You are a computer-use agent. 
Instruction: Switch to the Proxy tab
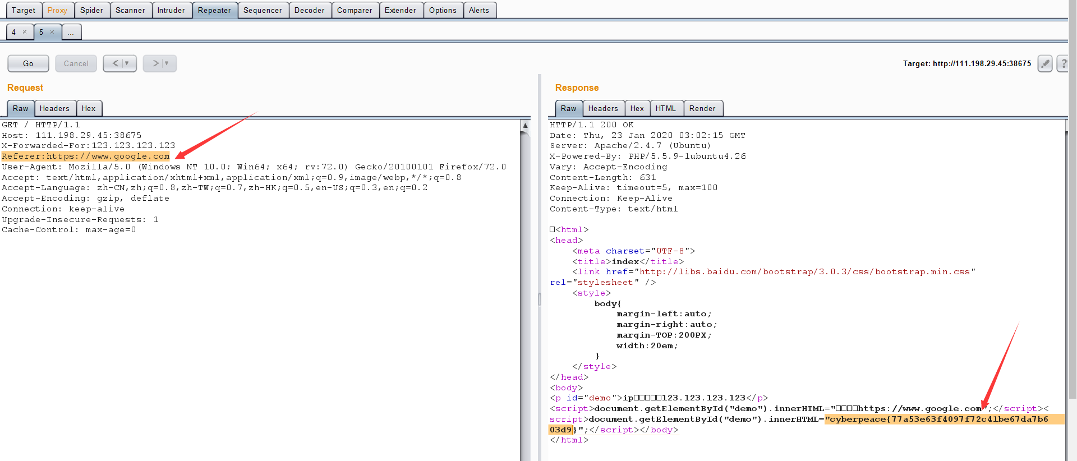click(57, 10)
